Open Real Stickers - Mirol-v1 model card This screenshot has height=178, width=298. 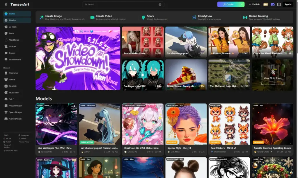(229, 130)
